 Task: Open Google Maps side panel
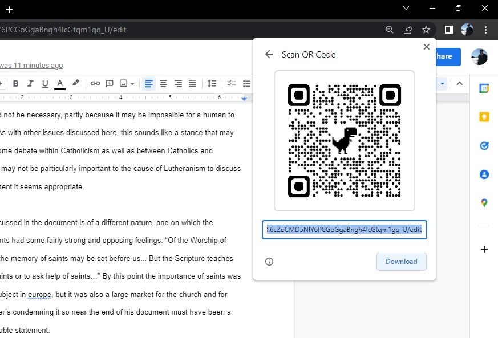(484, 203)
